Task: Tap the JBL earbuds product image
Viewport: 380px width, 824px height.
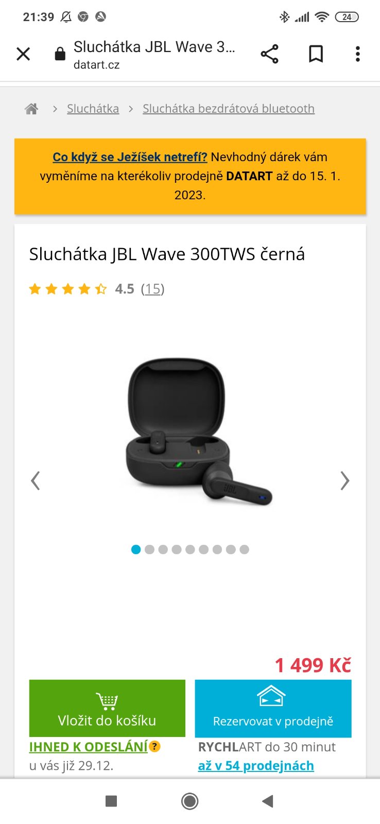Action: click(199, 432)
